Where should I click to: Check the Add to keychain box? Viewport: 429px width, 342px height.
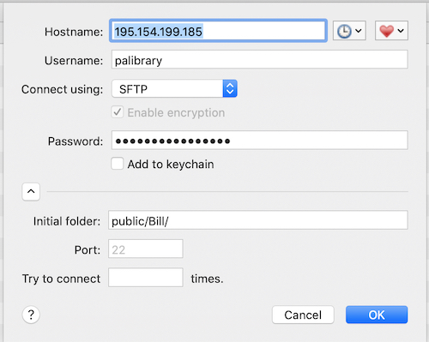pyautogui.click(x=118, y=164)
